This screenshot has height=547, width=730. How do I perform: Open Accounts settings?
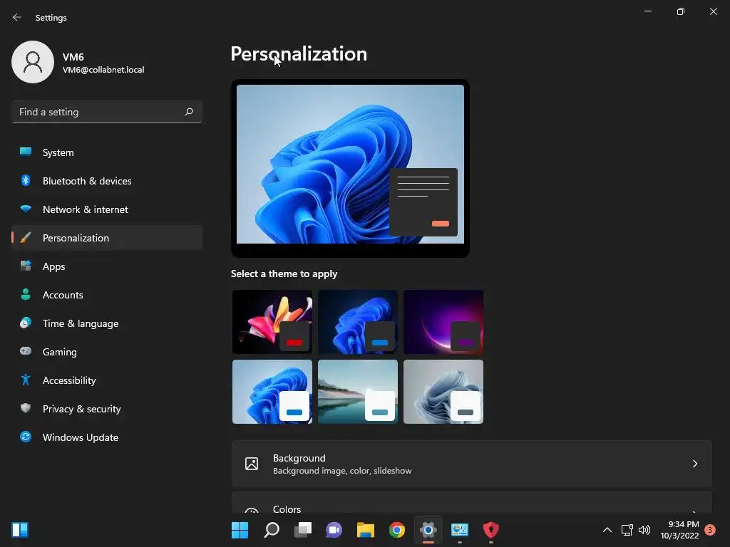pyautogui.click(x=107, y=294)
